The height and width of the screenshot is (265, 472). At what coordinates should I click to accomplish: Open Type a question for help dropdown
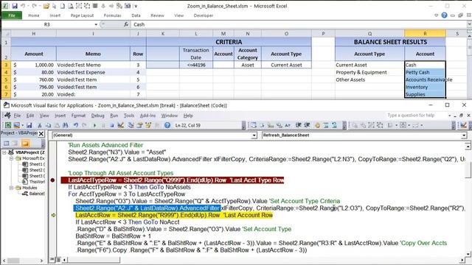(x=450, y=116)
